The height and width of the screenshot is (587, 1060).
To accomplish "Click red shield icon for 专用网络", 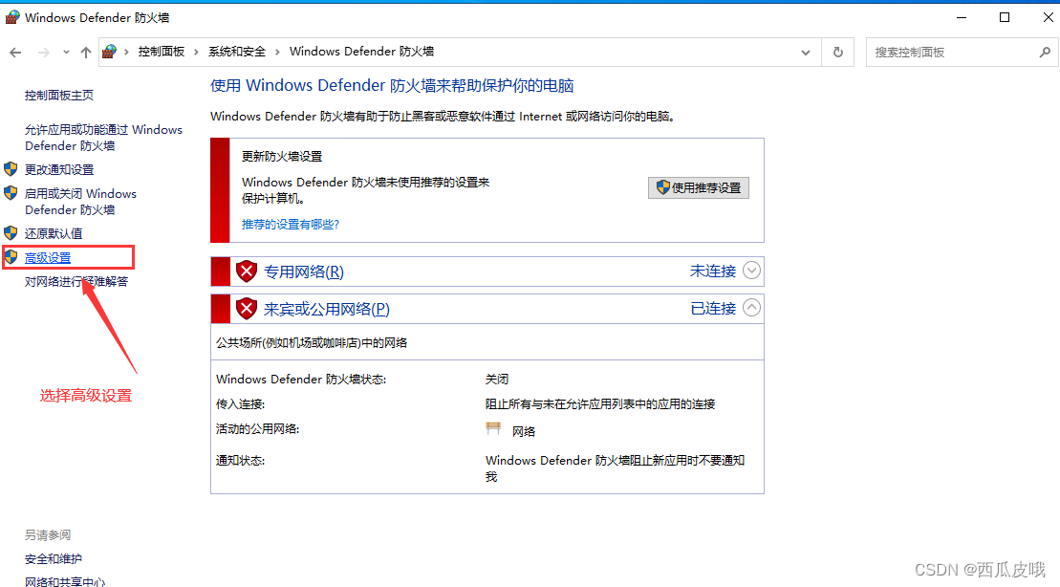I will pyautogui.click(x=247, y=272).
